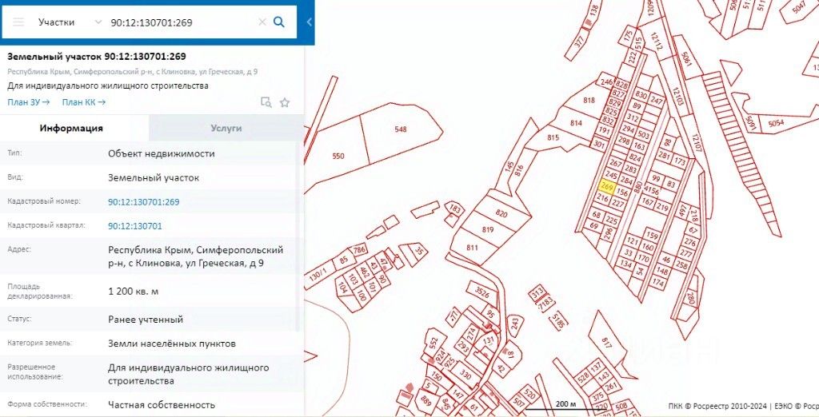Switch to the Информация tab
The image size is (819, 417).
[71, 128]
